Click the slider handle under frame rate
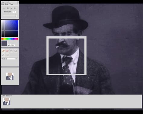Screen dimensions: 143x114 pos(16,16)
